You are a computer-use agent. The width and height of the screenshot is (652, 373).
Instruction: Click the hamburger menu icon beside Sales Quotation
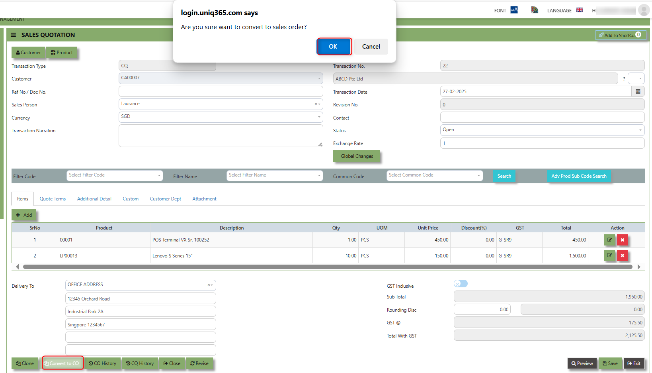point(13,35)
